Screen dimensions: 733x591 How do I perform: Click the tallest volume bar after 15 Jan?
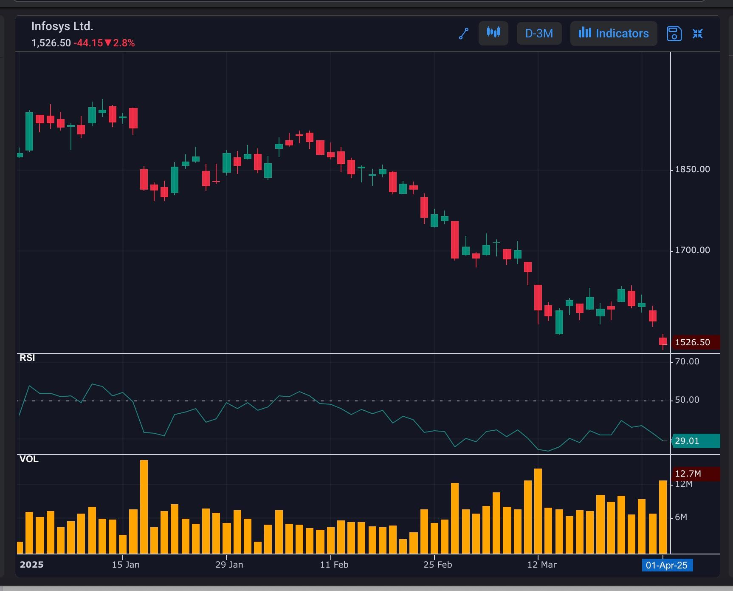pos(144,507)
